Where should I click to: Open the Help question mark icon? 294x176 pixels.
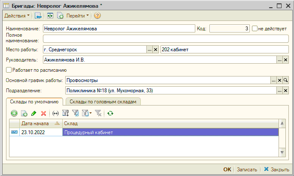[97, 16]
